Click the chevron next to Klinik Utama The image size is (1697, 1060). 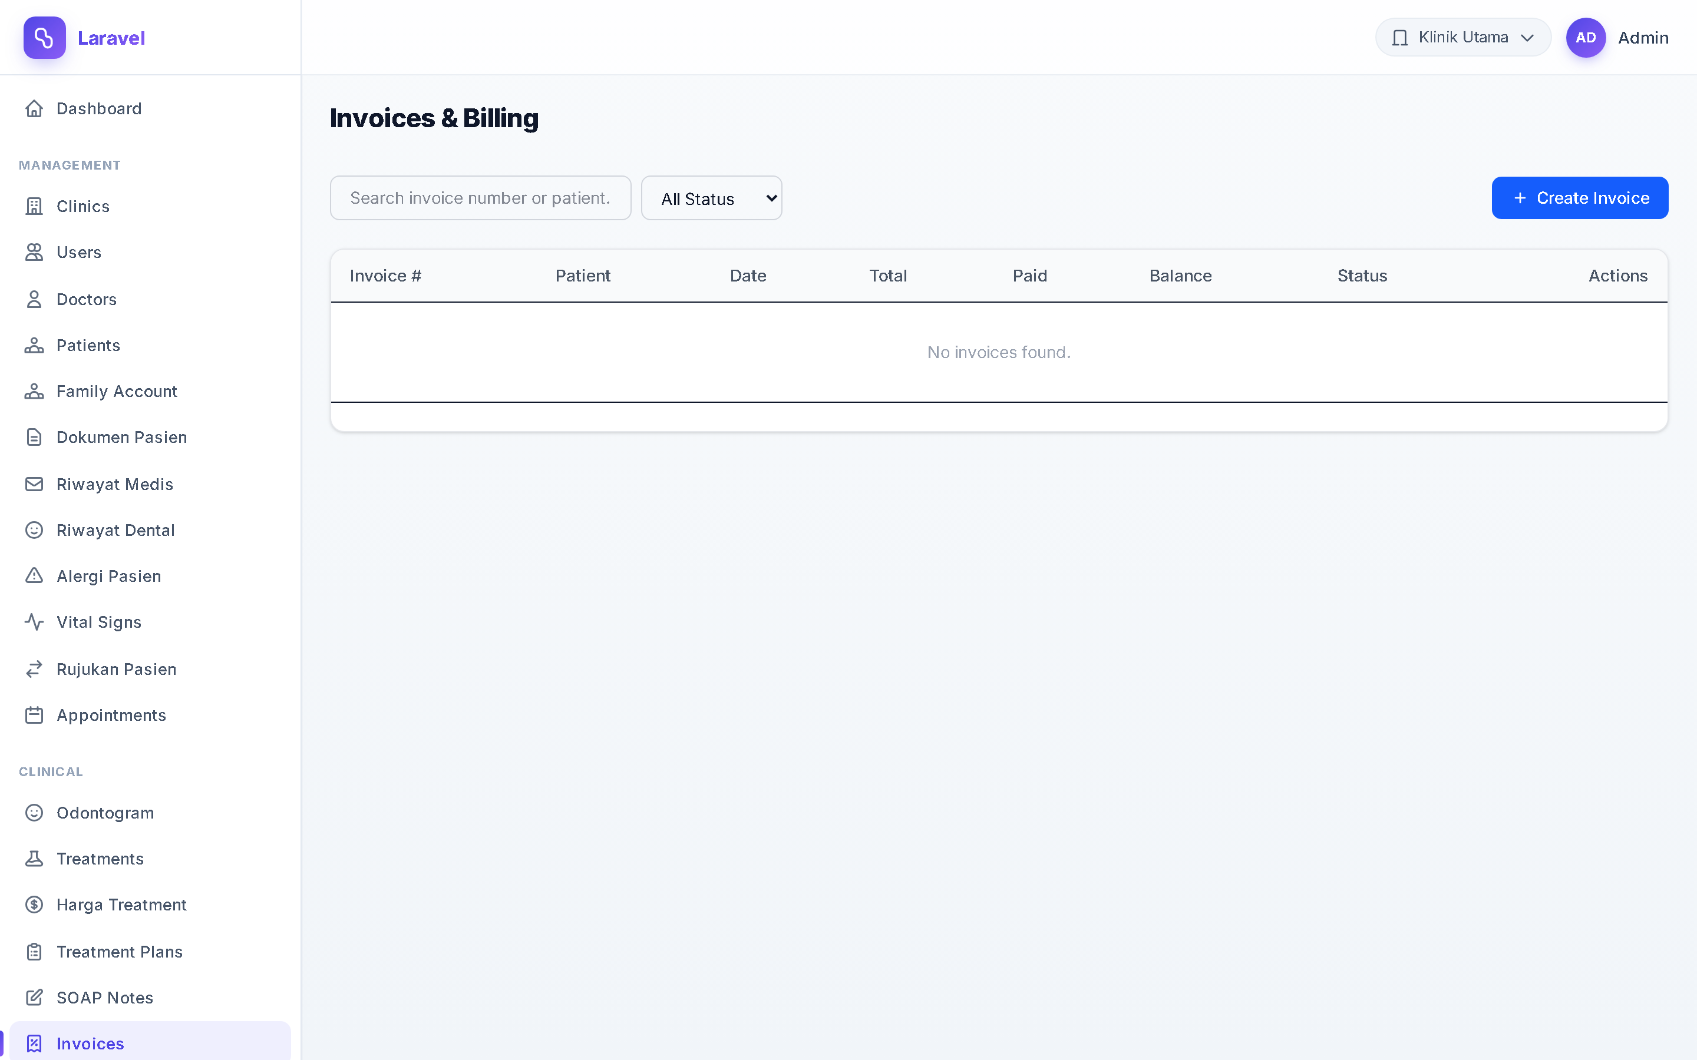click(x=1527, y=38)
